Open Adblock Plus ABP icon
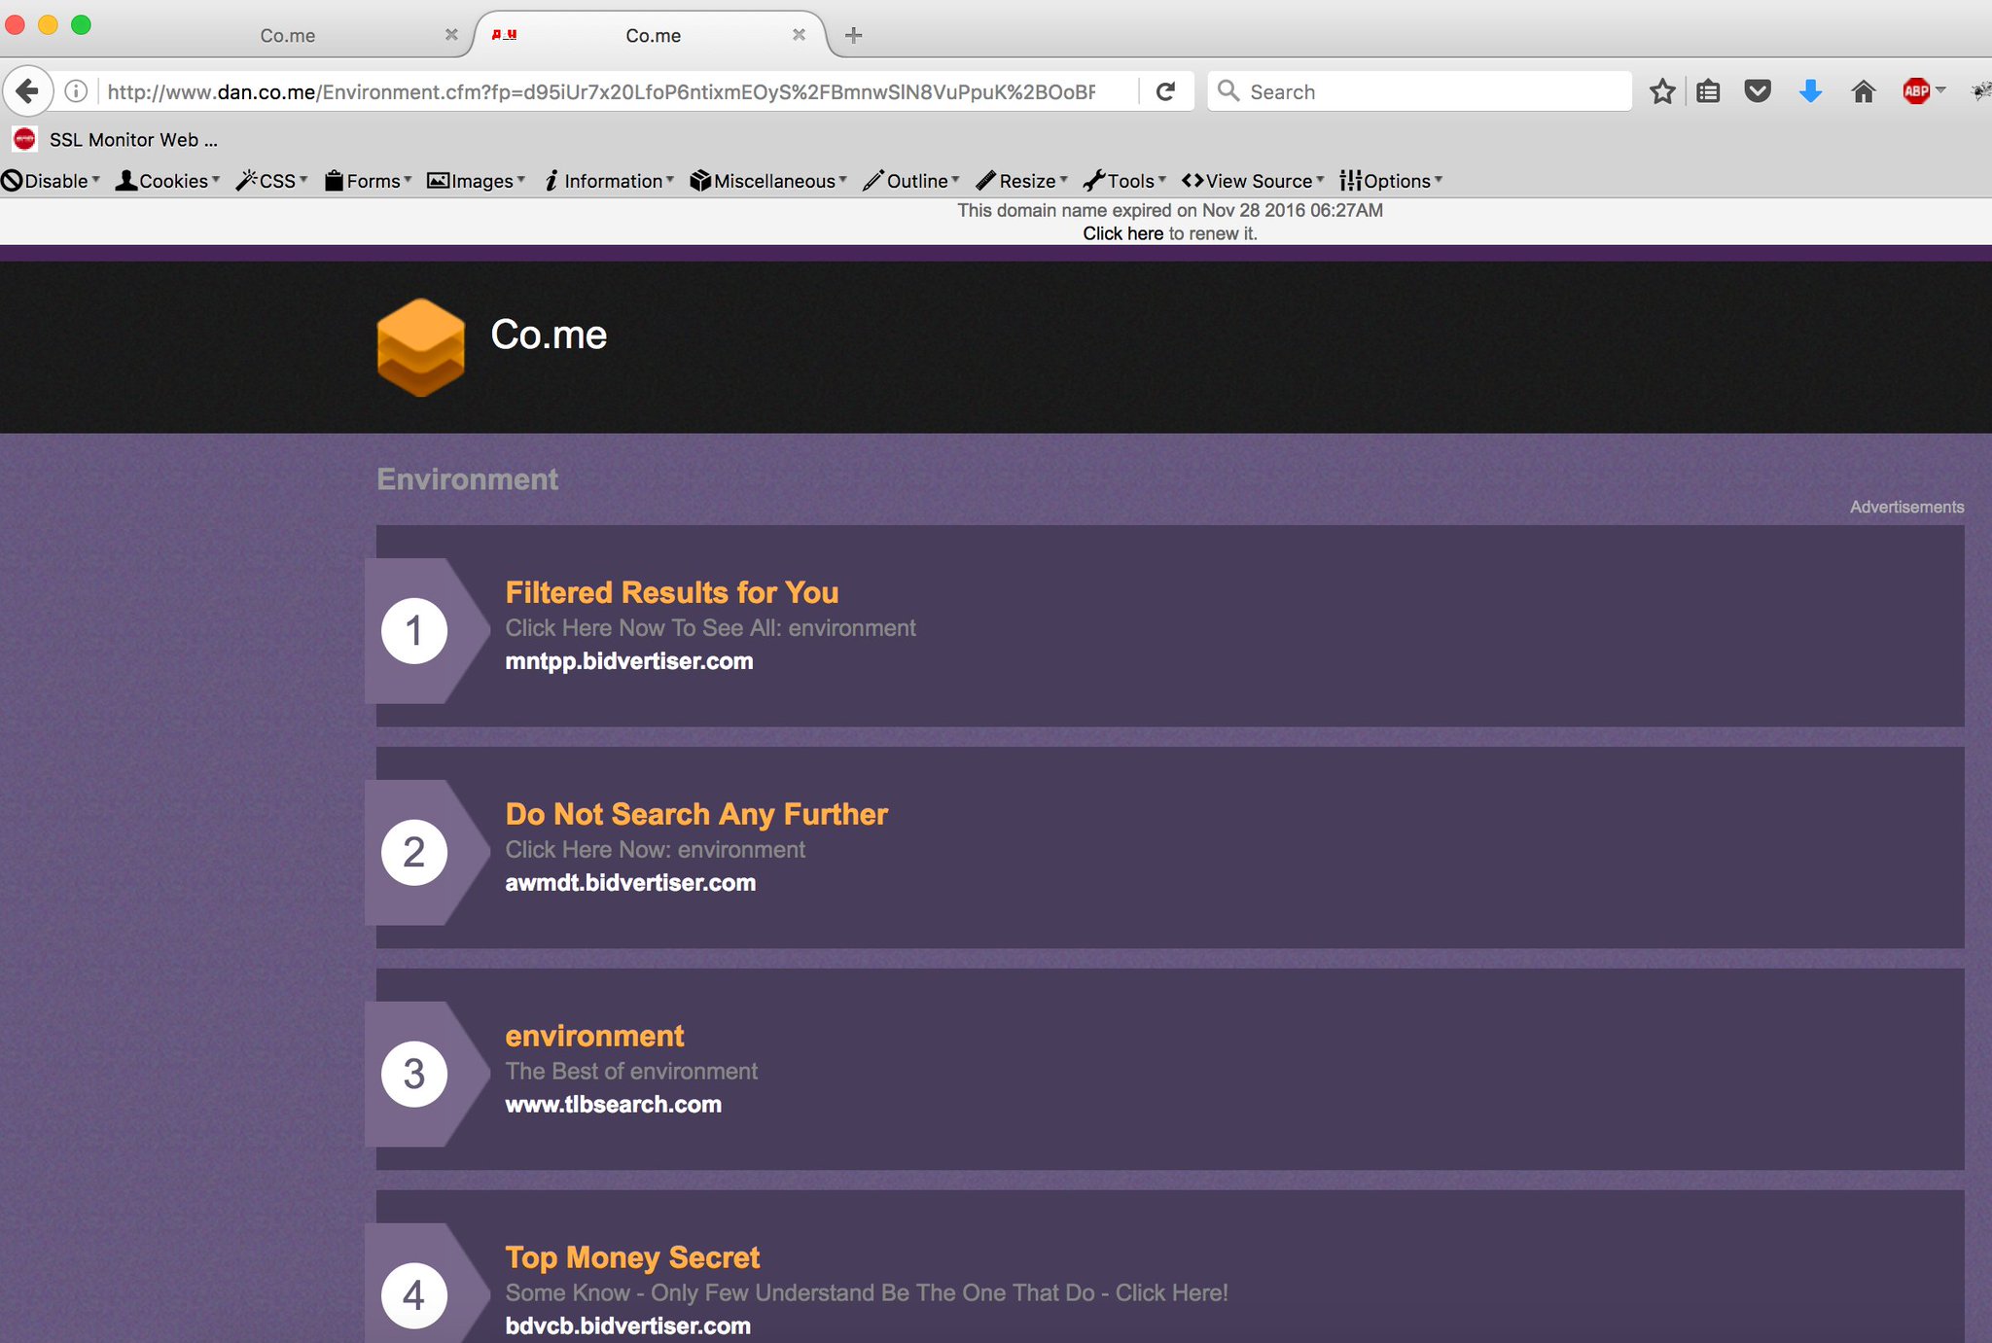The image size is (1992, 1343). (1915, 91)
